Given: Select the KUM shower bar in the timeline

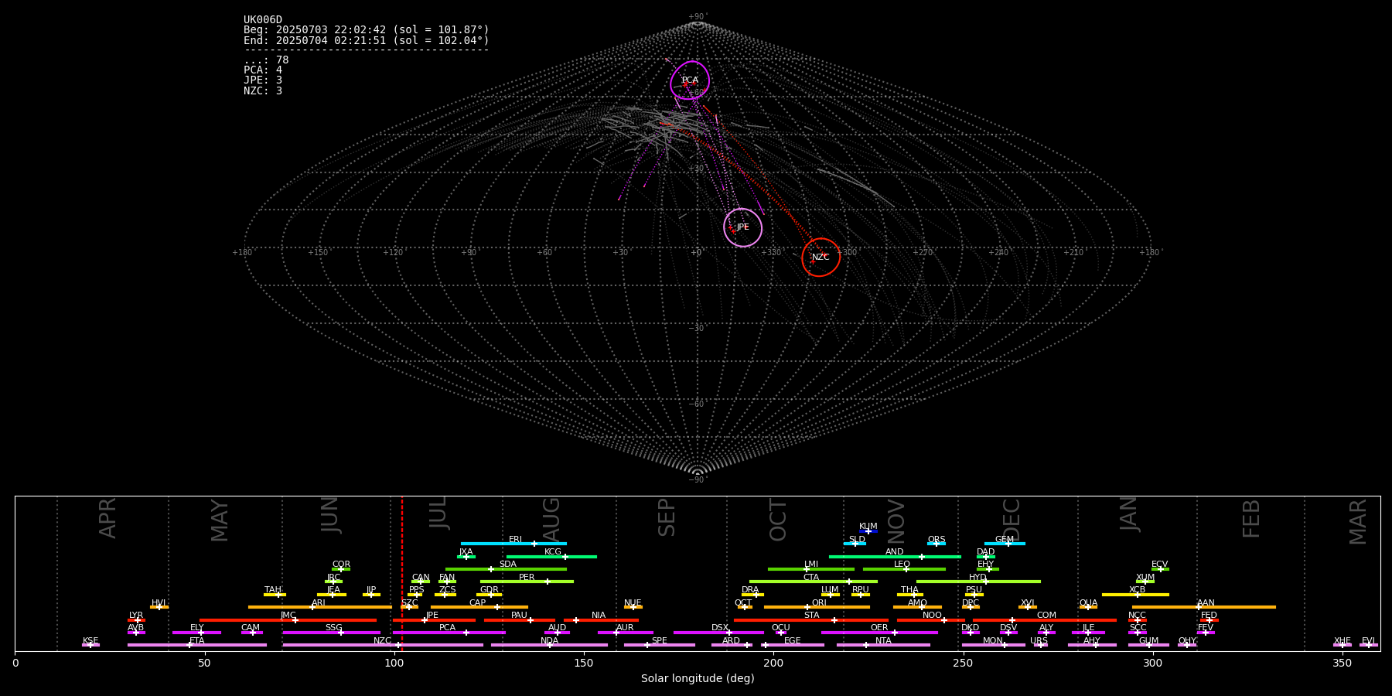Looking at the screenshot, I should pos(868,531).
